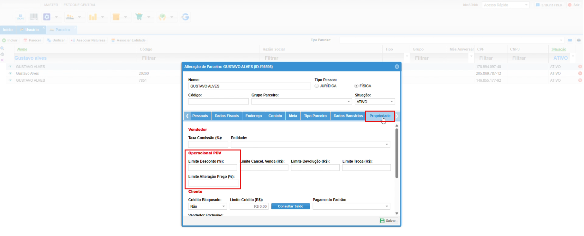Image resolution: width=584 pixels, height=236 pixels.
Task: Click the blue gear settings toolbar icon
Action: 47,17
